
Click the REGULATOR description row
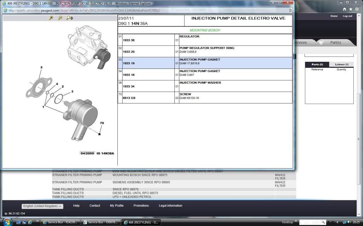[235, 40]
